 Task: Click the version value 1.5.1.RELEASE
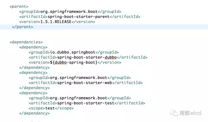pyautogui.click(x=56, y=22)
